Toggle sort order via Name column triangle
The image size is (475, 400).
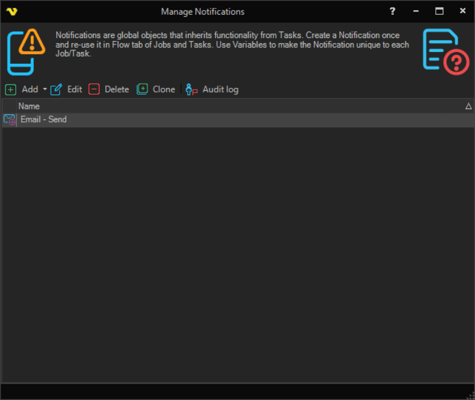[x=468, y=106]
